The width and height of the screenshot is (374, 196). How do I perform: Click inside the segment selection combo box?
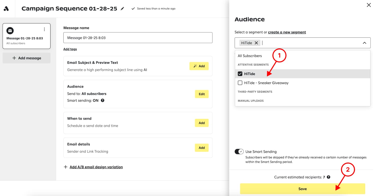[x=310, y=43]
